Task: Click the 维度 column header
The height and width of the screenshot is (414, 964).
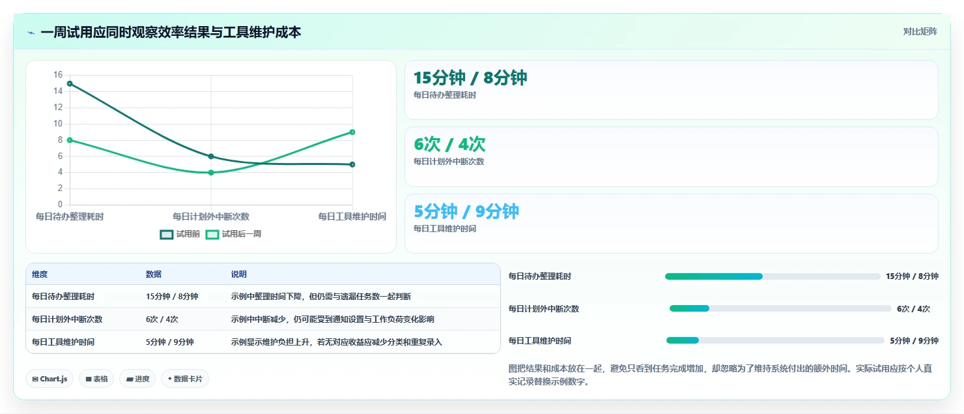Action: pos(40,274)
